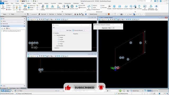Open Modify Properties tool
Image resolution: width=169 pixels, height=95 pixels.
pyautogui.click(x=25, y=8)
